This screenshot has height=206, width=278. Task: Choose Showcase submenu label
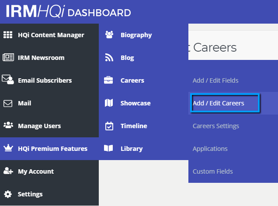click(136, 103)
